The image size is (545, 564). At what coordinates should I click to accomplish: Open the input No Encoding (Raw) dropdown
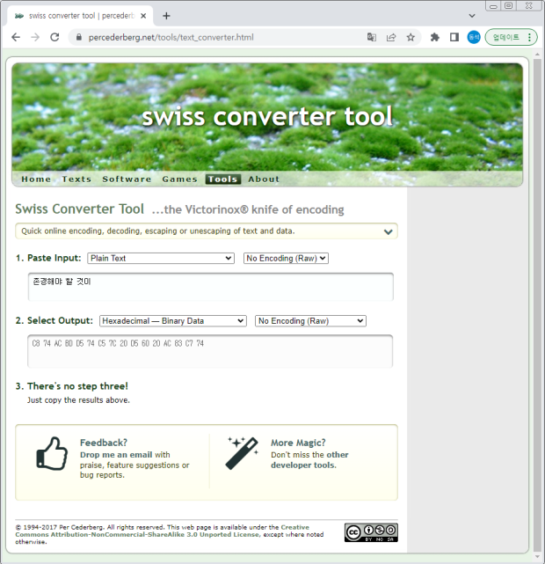(286, 259)
